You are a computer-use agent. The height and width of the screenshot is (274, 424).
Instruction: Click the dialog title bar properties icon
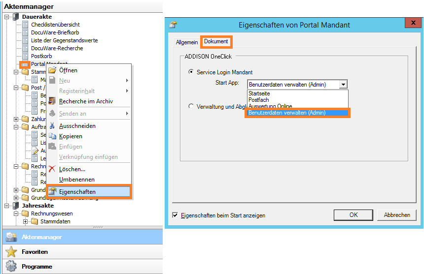[173, 25]
